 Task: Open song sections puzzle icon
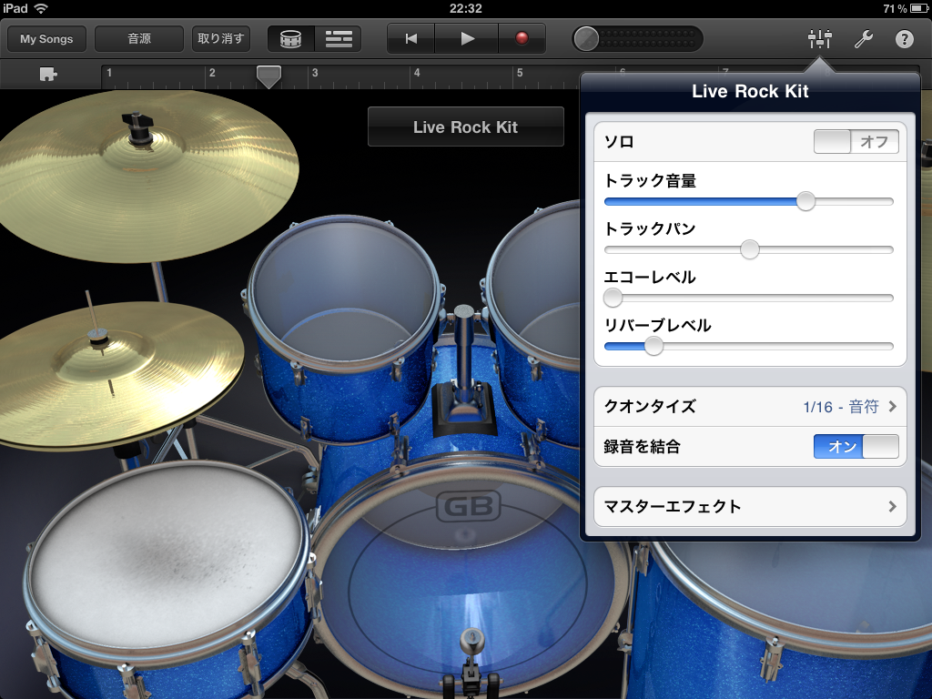tap(47, 75)
